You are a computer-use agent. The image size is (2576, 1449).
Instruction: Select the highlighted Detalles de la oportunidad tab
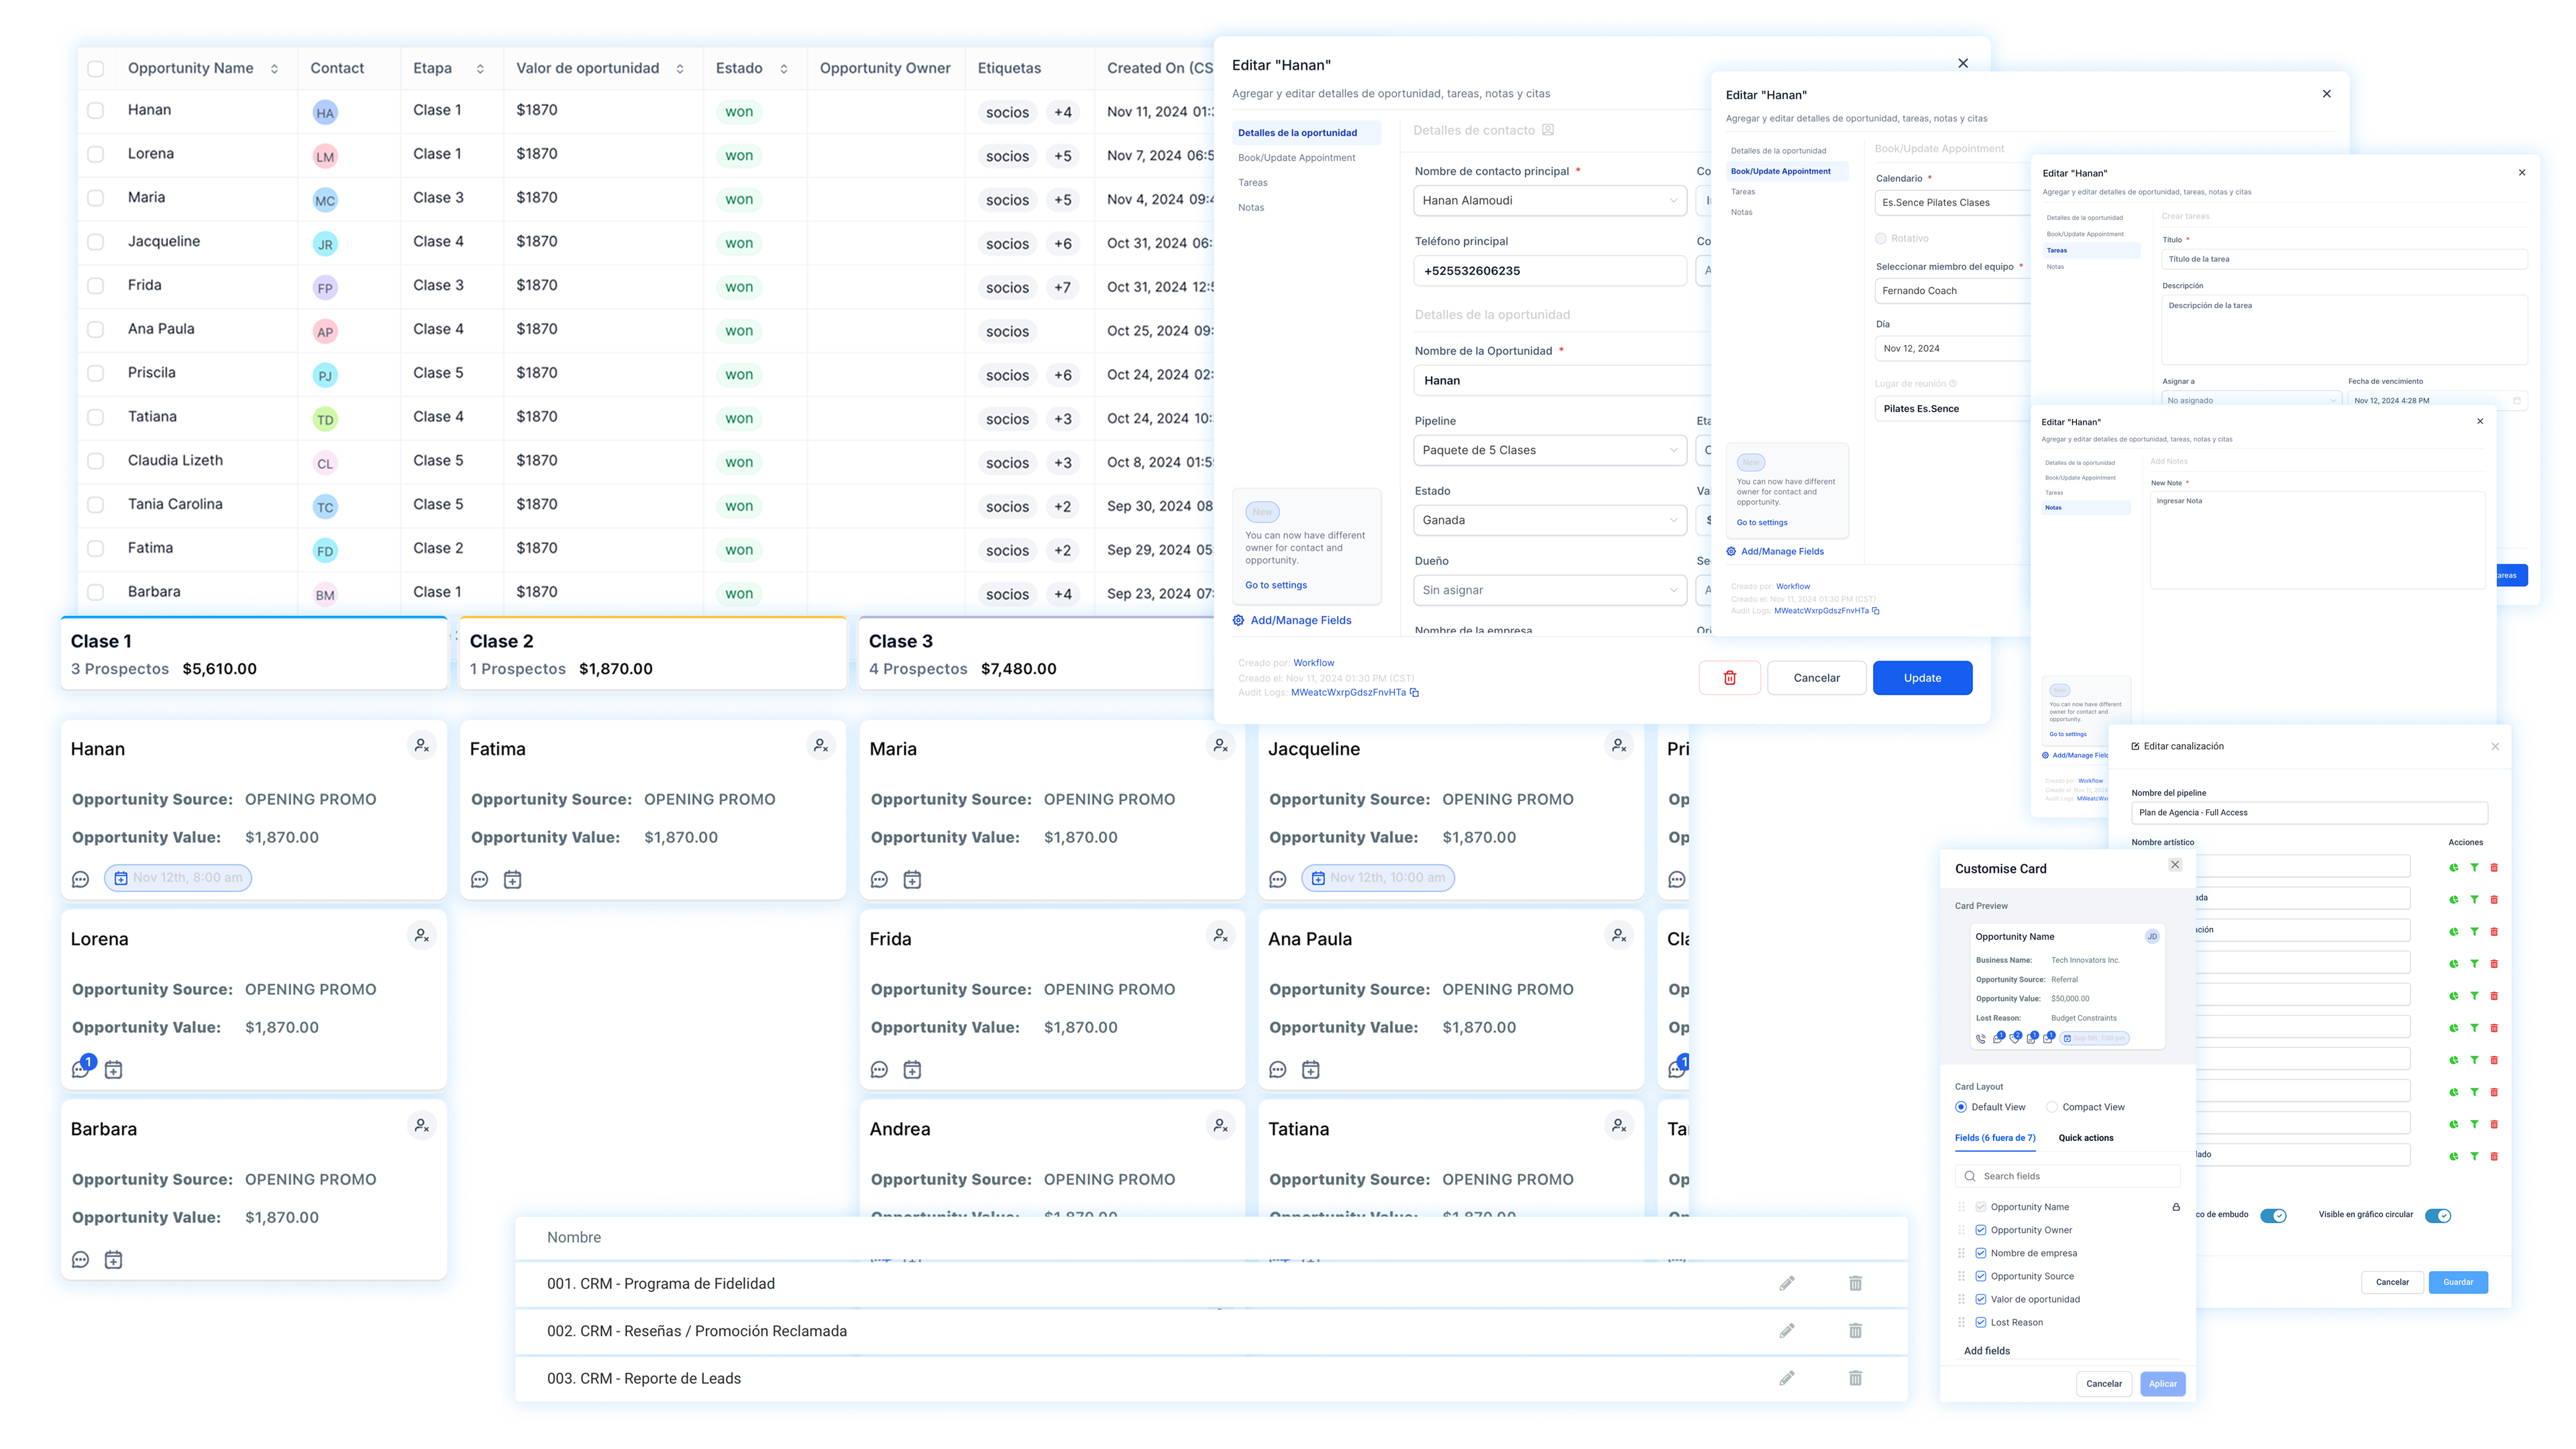click(x=1306, y=133)
